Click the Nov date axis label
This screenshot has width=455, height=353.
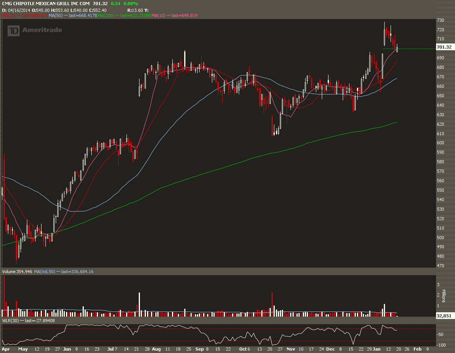291,349
